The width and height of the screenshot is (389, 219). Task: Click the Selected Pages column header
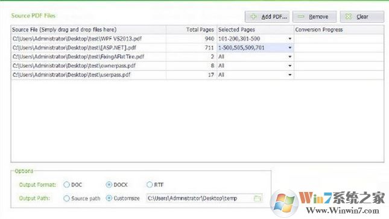click(255, 29)
